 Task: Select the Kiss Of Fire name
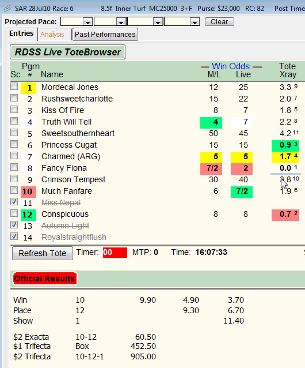coord(63,110)
